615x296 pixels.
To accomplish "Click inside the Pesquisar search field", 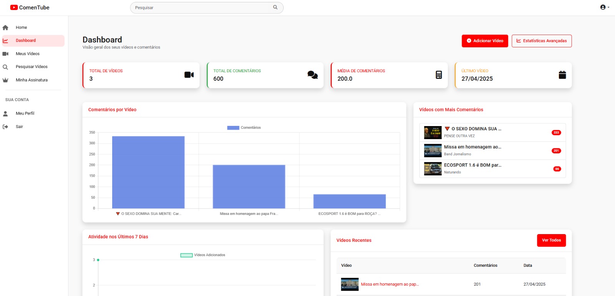I will (x=202, y=8).
